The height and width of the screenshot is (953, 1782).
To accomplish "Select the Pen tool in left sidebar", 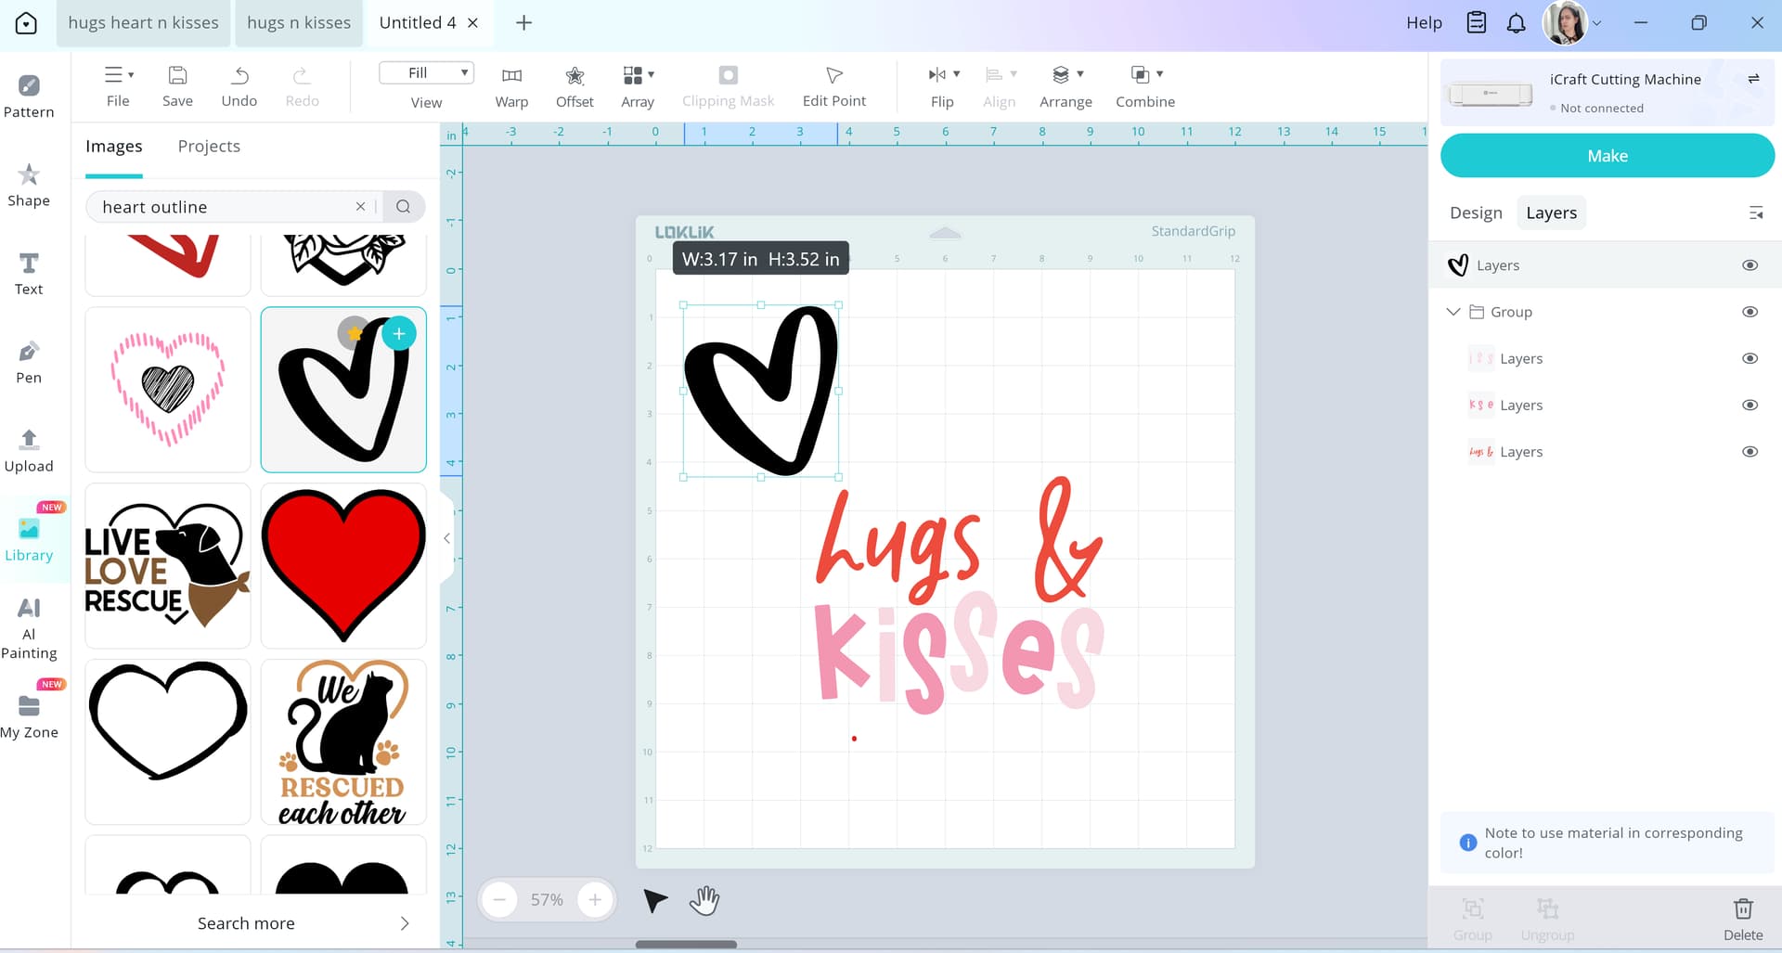I will tap(29, 361).
